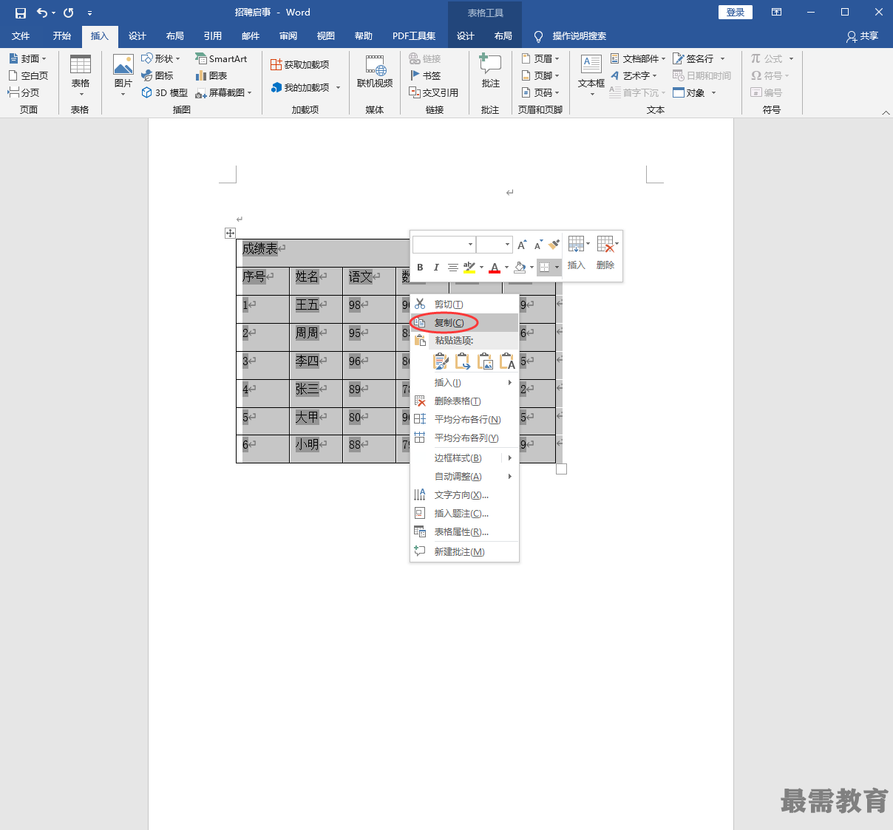Viewport: 893px width, 830px height.
Task: Insert a Text Box (文本框)
Action: click(x=591, y=75)
